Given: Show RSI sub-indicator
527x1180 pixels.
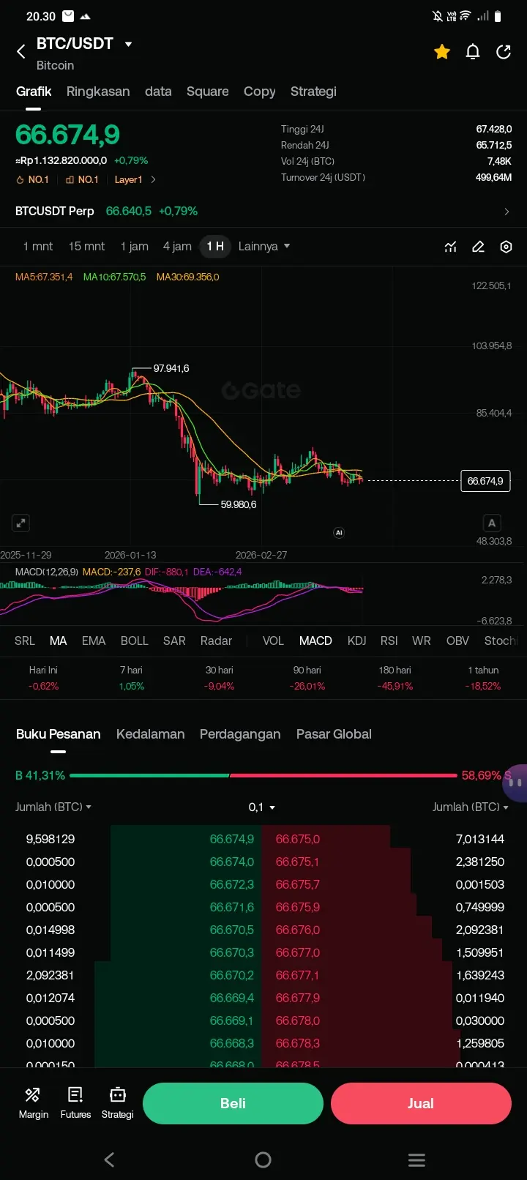Looking at the screenshot, I should tap(389, 641).
